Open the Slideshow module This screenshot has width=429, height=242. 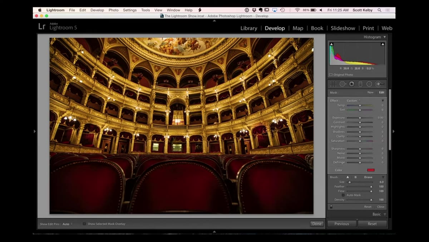coord(343,28)
